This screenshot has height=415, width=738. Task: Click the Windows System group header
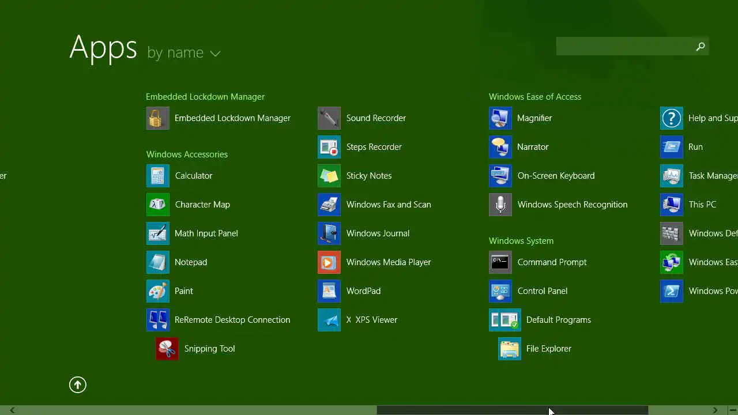coord(521,241)
